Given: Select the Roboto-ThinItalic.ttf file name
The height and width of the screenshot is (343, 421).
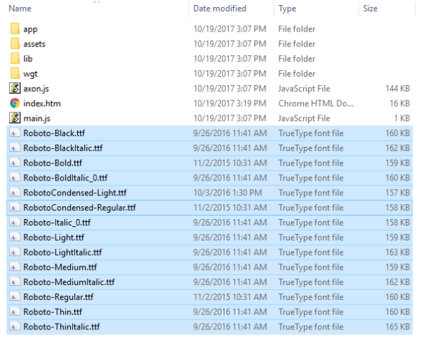Looking at the screenshot, I should [x=61, y=327].
